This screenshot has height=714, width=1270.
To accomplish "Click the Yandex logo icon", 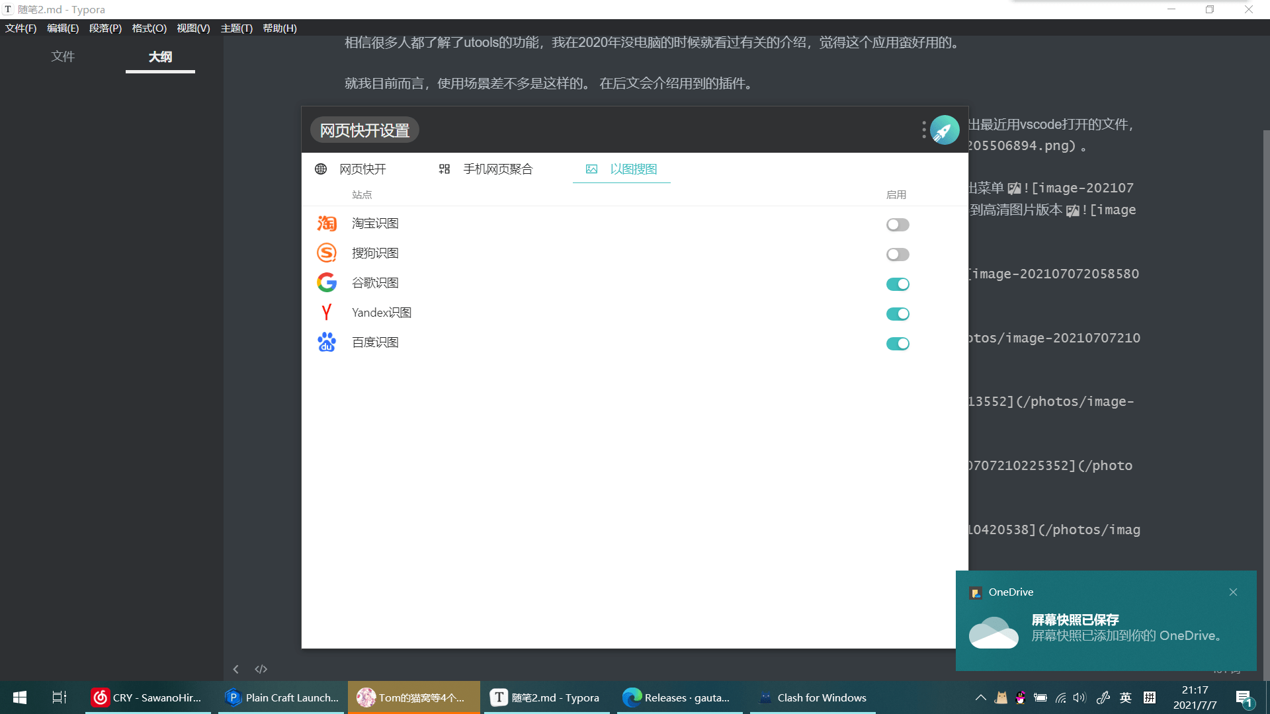I will (327, 312).
